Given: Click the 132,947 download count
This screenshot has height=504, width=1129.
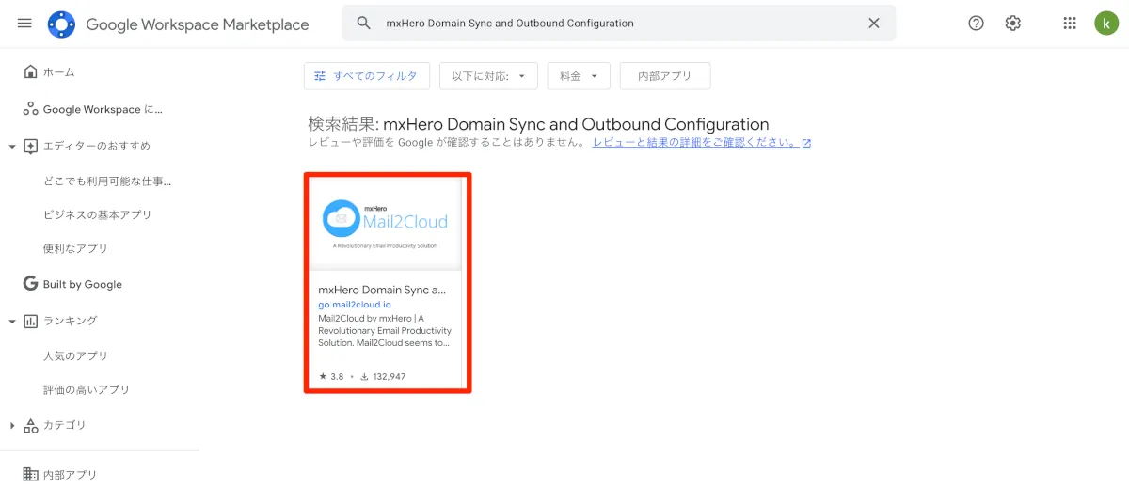Looking at the screenshot, I should (383, 376).
